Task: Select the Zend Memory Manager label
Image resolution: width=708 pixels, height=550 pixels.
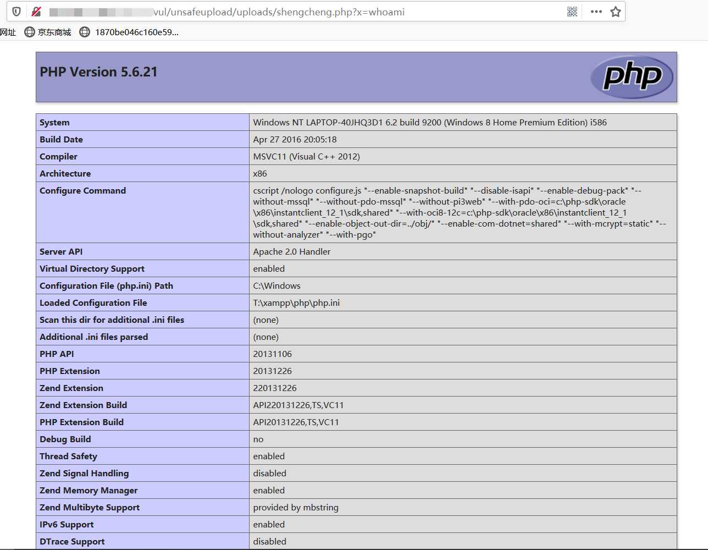Action: click(x=88, y=490)
